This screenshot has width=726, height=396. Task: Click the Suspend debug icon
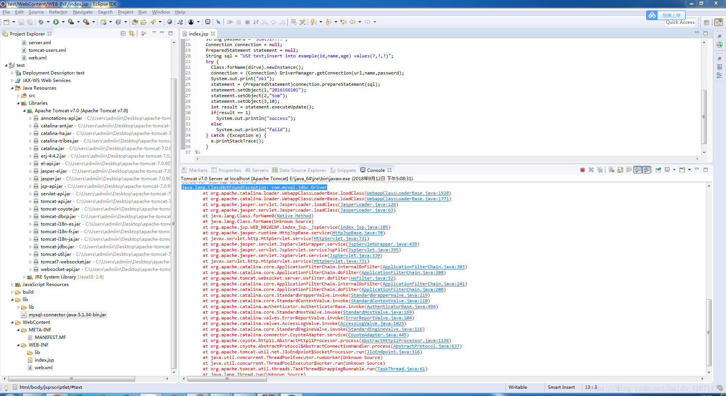(x=239, y=22)
